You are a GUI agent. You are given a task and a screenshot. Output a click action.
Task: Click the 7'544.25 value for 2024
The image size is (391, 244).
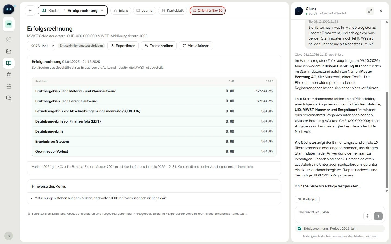(x=265, y=101)
